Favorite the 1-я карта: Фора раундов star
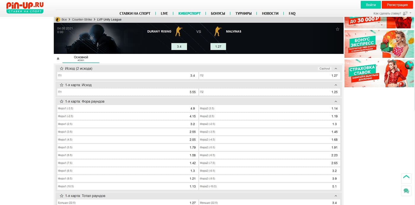 click(x=62, y=101)
